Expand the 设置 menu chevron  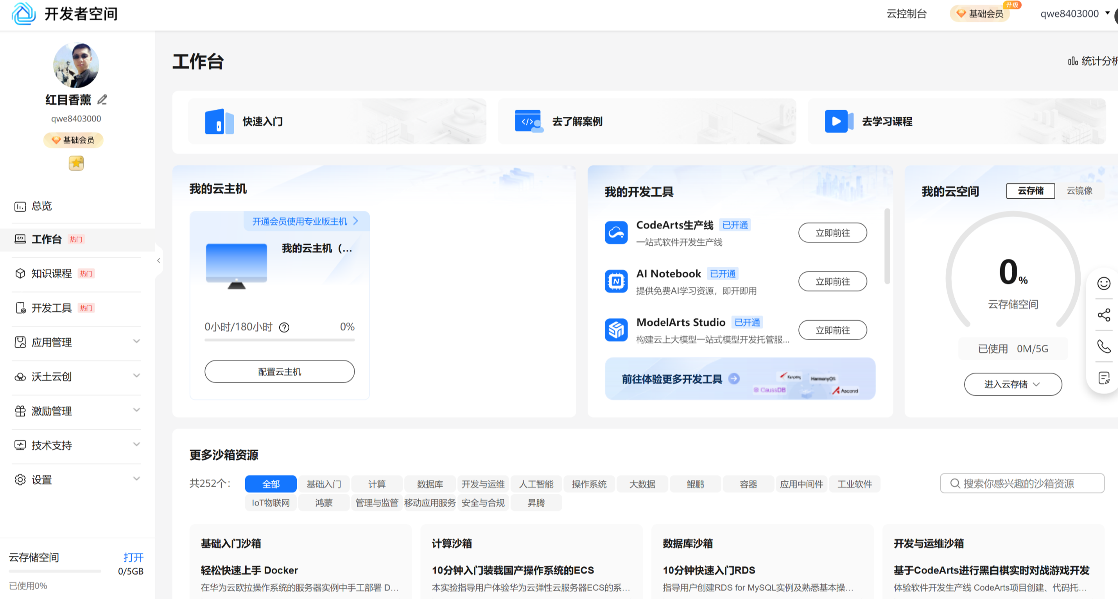click(137, 479)
